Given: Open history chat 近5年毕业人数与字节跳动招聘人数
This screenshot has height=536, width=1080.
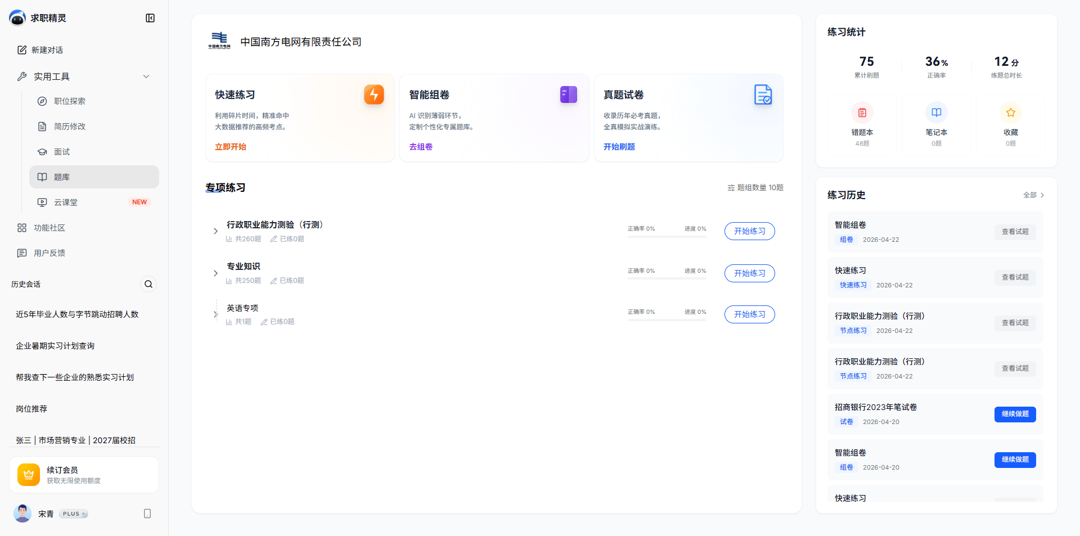Looking at the screenshot, I should coord(84,314).
